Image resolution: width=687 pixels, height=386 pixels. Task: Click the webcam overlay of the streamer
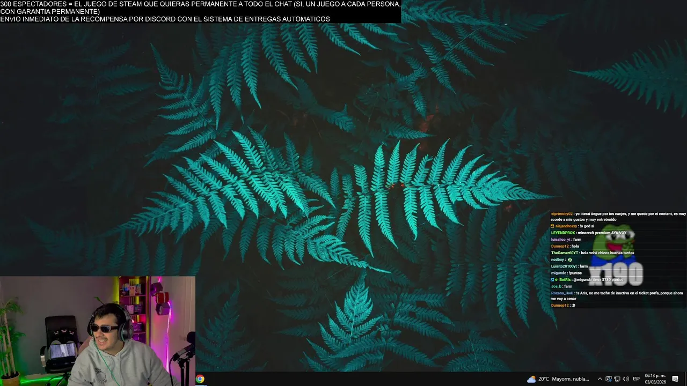[98, 331]
